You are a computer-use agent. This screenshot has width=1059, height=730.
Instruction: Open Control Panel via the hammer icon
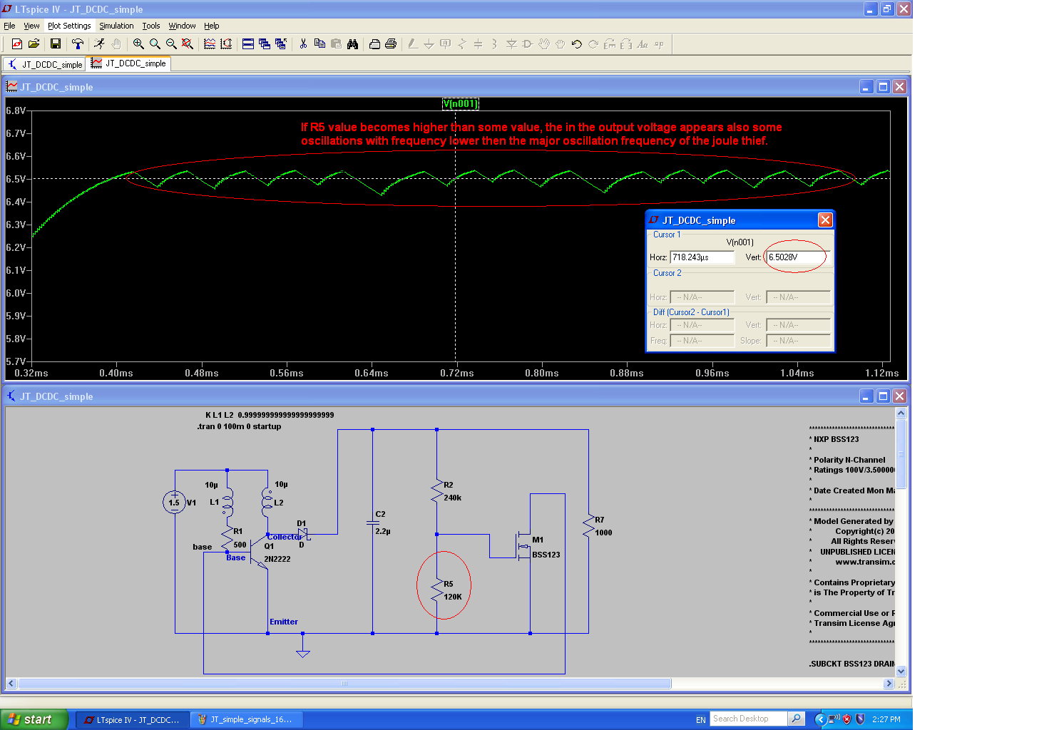click(x=78, y=44)
